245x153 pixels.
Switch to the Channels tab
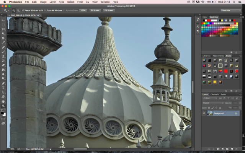[215, 94]
